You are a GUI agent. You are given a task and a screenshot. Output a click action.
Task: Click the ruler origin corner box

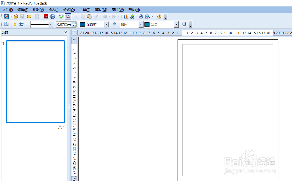[x=74, y=33]
